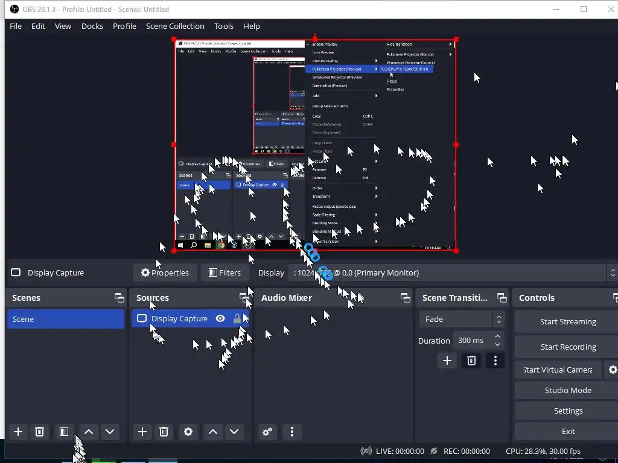Open Audio Mixer three-dot menu
Viewport: 618px width, 463px height.
pos(292,432)
